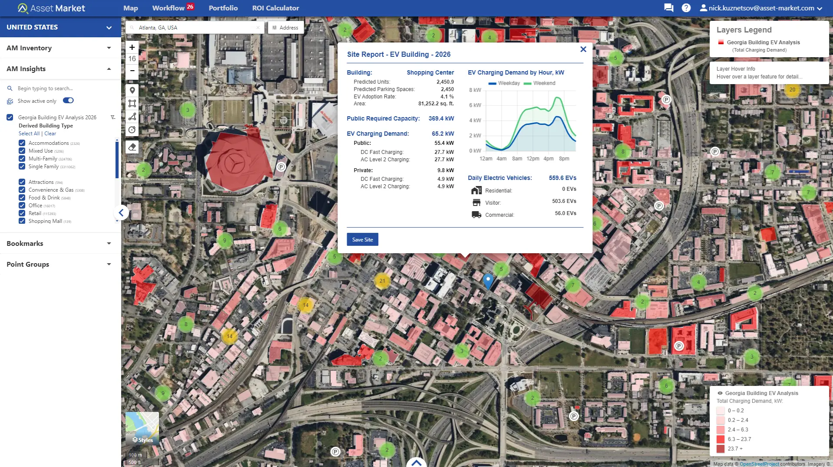Image resolution: width=833 pixels, height=467 pixels.
Task: Expand the Point Groups section
Action: point(60,265)
